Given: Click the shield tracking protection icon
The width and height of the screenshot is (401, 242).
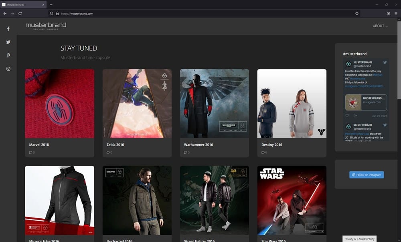Looking at the screenshot, I should (51, 13).
